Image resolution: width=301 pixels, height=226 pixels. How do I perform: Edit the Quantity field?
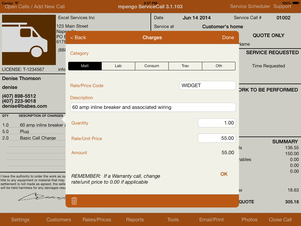pos(217,123)
